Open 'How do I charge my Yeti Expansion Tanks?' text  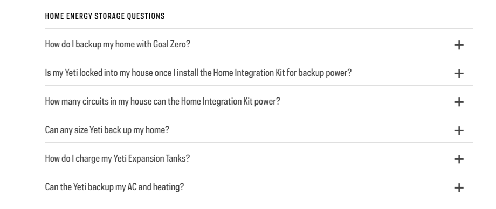118,158
